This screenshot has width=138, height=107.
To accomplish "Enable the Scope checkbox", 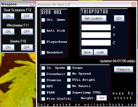I will 69,68.
